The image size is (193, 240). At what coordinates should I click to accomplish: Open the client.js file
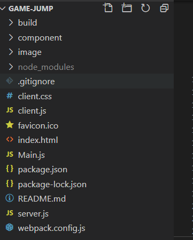32,111
